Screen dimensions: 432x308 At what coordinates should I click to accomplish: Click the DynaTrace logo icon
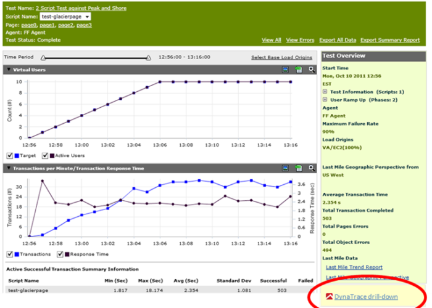[329, 296]
